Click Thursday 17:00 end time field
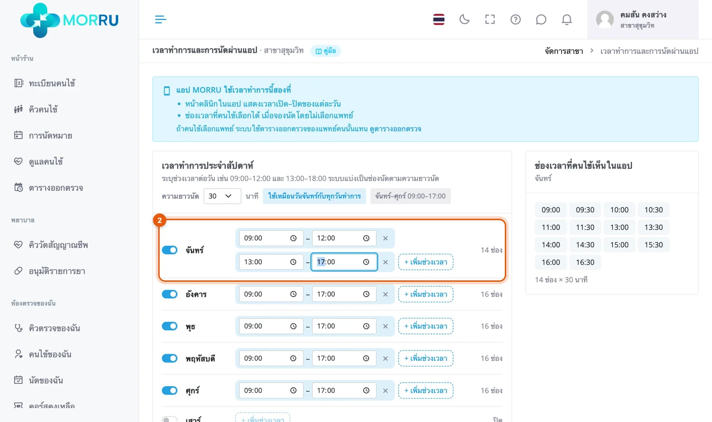 [x=344, y=358]
